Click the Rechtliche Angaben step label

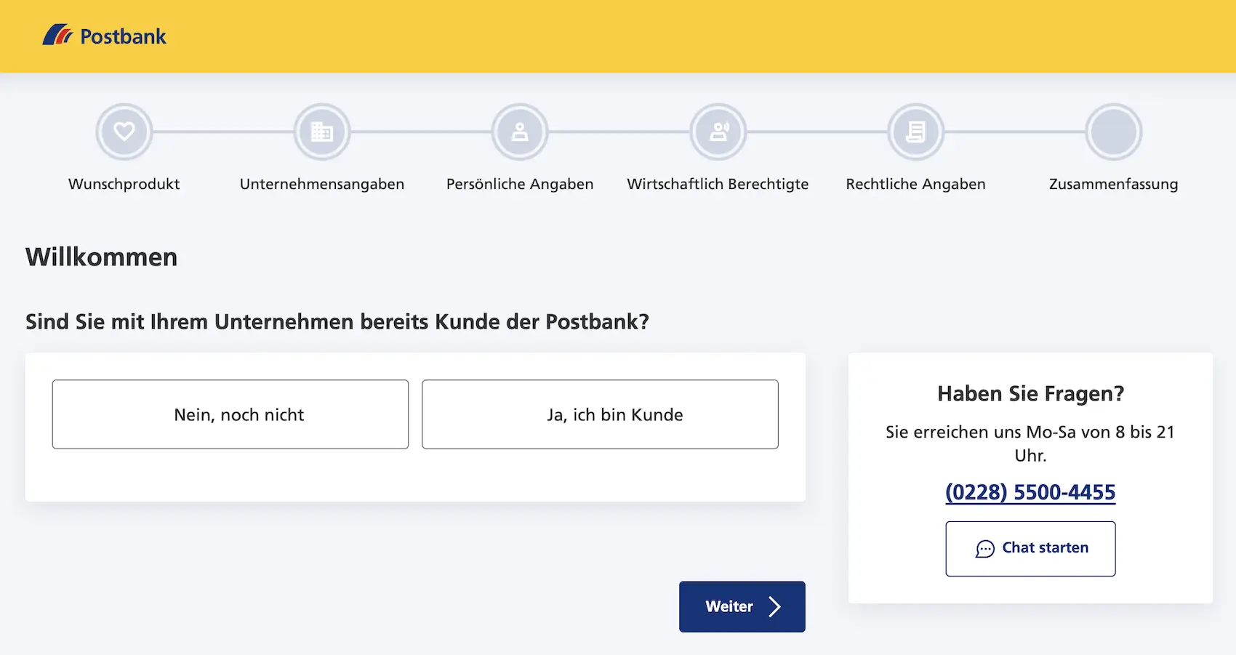click(x=916, y=184)
